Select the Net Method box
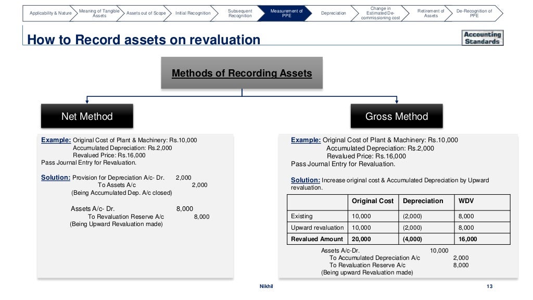Image resolution: width=533 pixels, height=300 pixels. point(87,116)
